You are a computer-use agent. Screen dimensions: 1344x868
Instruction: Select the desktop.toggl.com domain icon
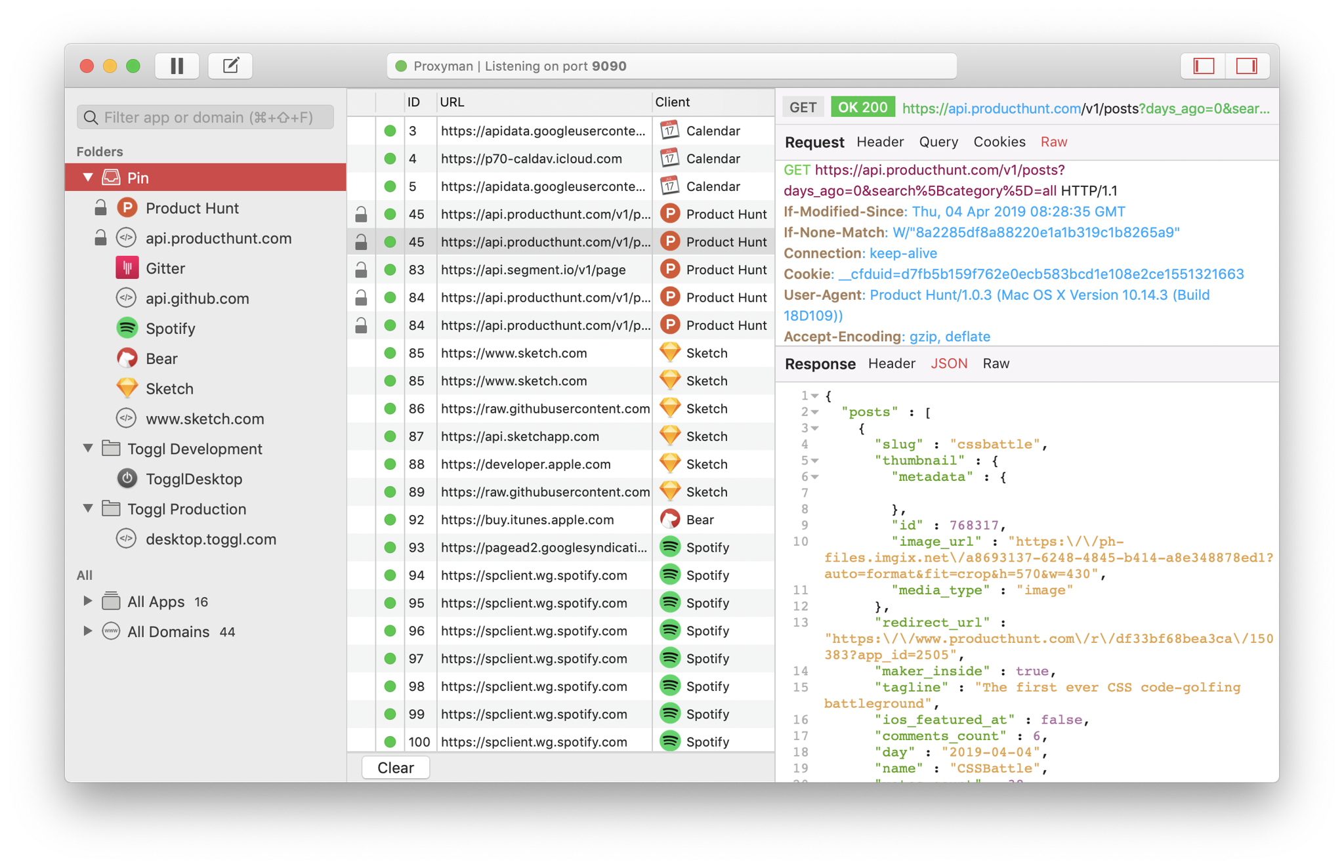(x=127, y=539)
